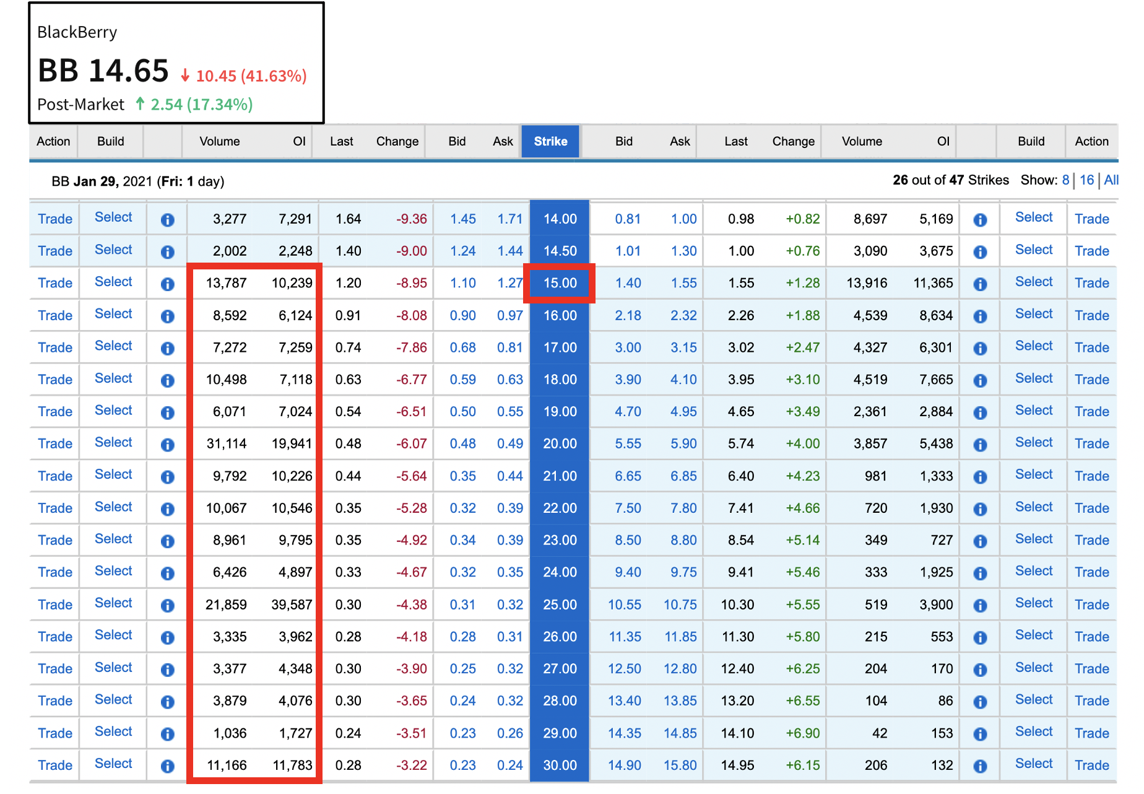Open put info icon for 17.00 strike
The height and width of the screenshot is (794, 1144).
(x=980, y=348)
